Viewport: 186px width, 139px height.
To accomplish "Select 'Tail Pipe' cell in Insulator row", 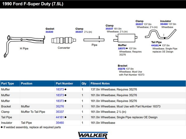I will coord(26,123).
